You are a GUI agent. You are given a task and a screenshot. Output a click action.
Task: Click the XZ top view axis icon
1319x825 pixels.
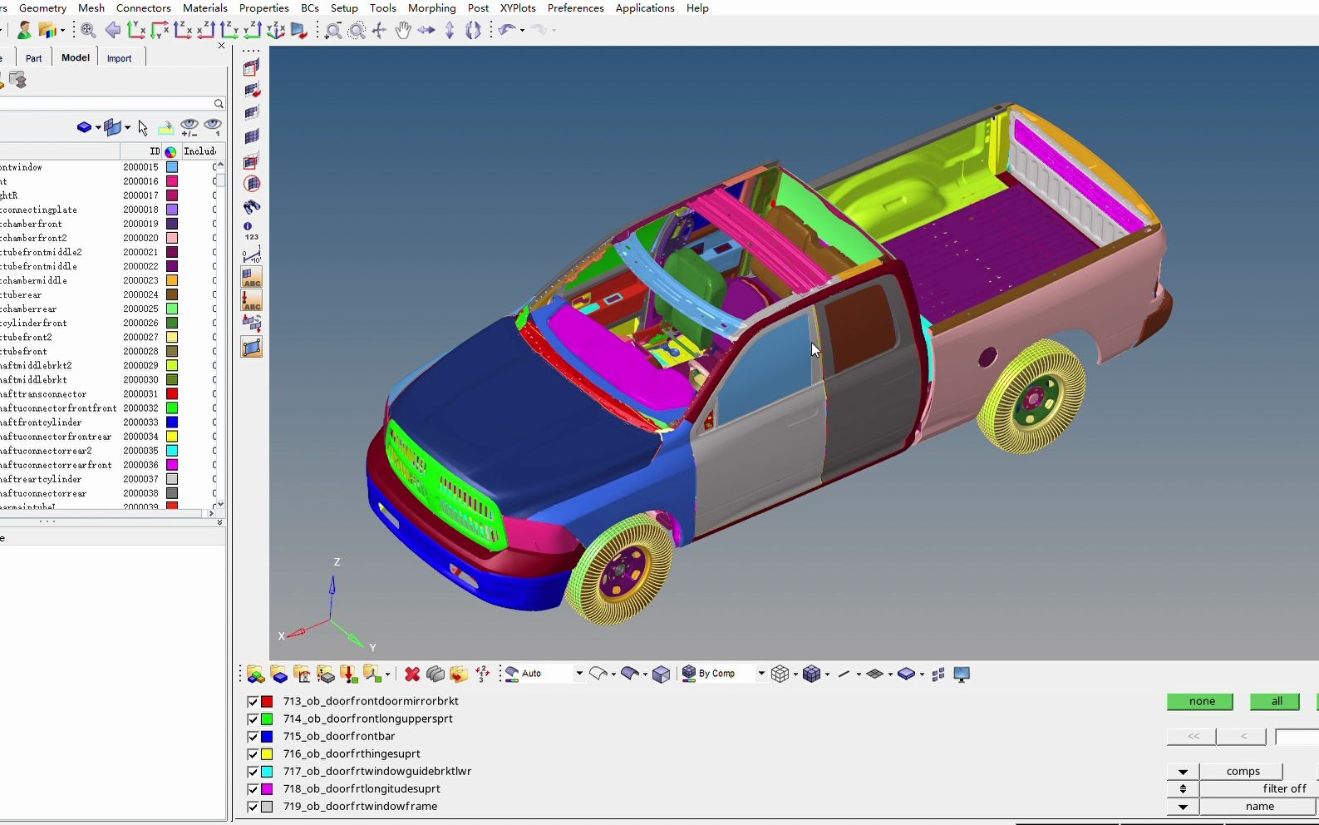click(x=206, y=31)
